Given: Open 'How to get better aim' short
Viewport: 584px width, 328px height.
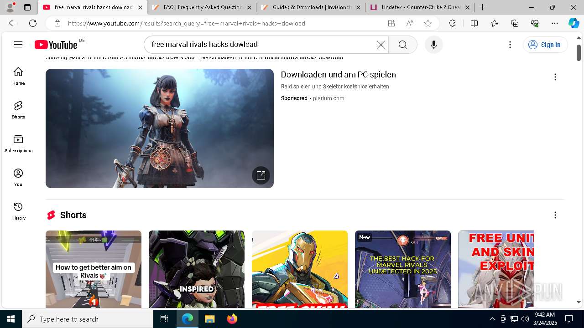Looking at the screenshot, I should tap(94, 269).
